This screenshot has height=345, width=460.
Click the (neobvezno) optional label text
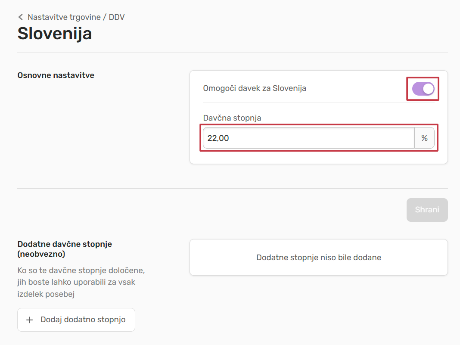(41, 254)
